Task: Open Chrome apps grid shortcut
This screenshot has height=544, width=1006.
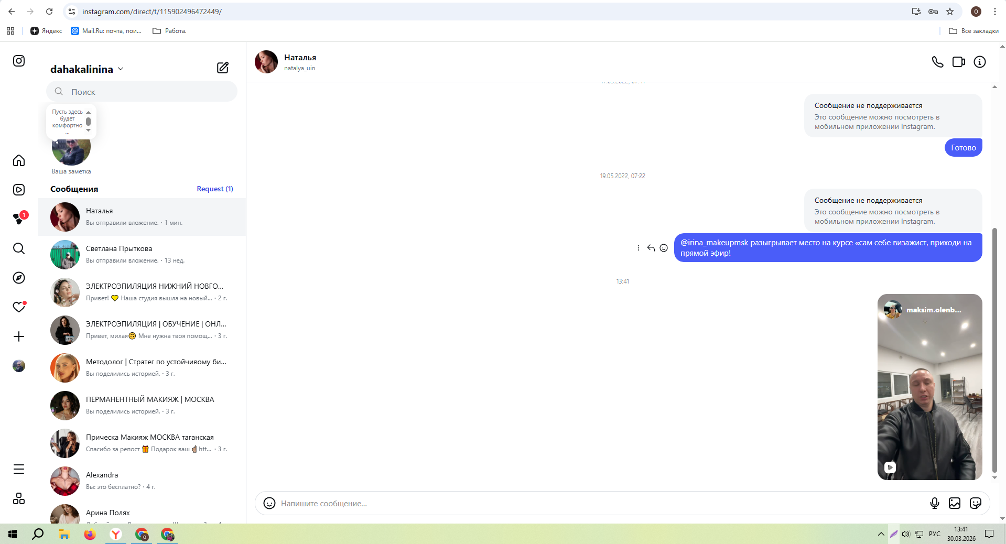Action: [x=10, y=31]
